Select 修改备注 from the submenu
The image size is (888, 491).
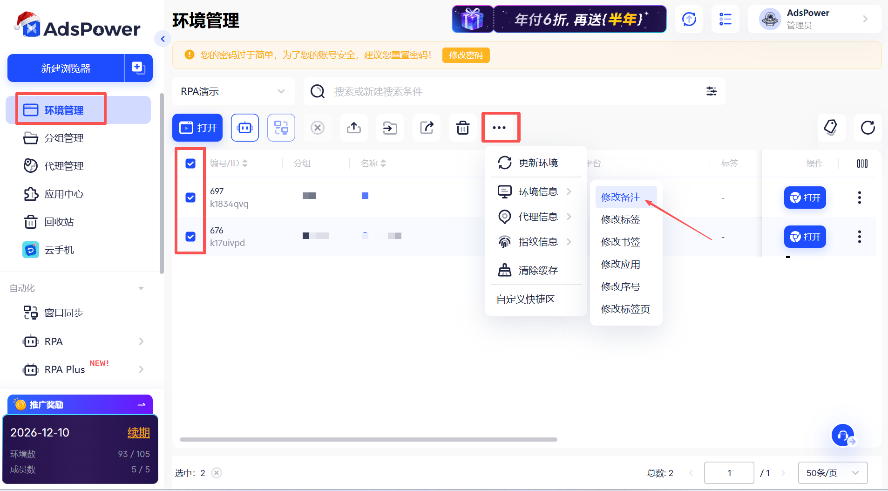pyautogui.click(x=622, y=197)
